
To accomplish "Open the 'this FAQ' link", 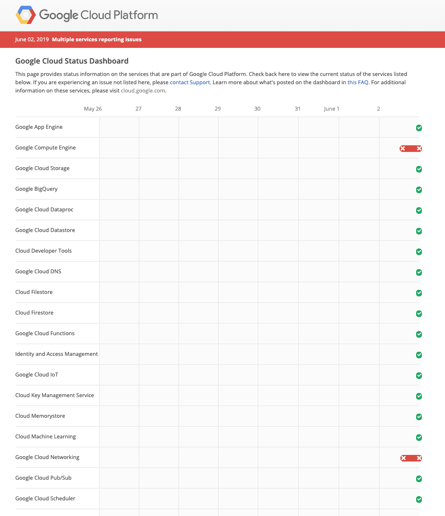I will point(357,83).
